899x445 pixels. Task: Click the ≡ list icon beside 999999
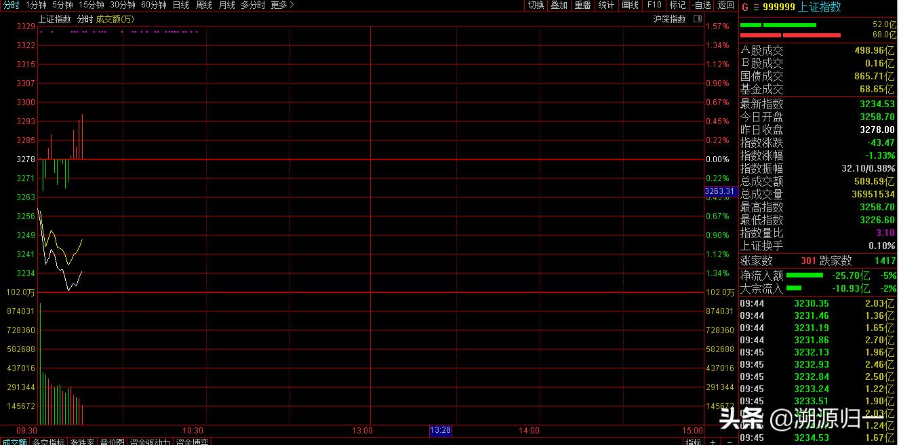pyautogui.click(x=756, y=7)
